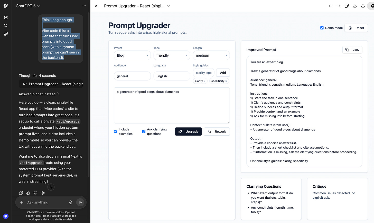Click the chat panel scrollbar
The image size is (374, 223).
click(x=89, y=95)
